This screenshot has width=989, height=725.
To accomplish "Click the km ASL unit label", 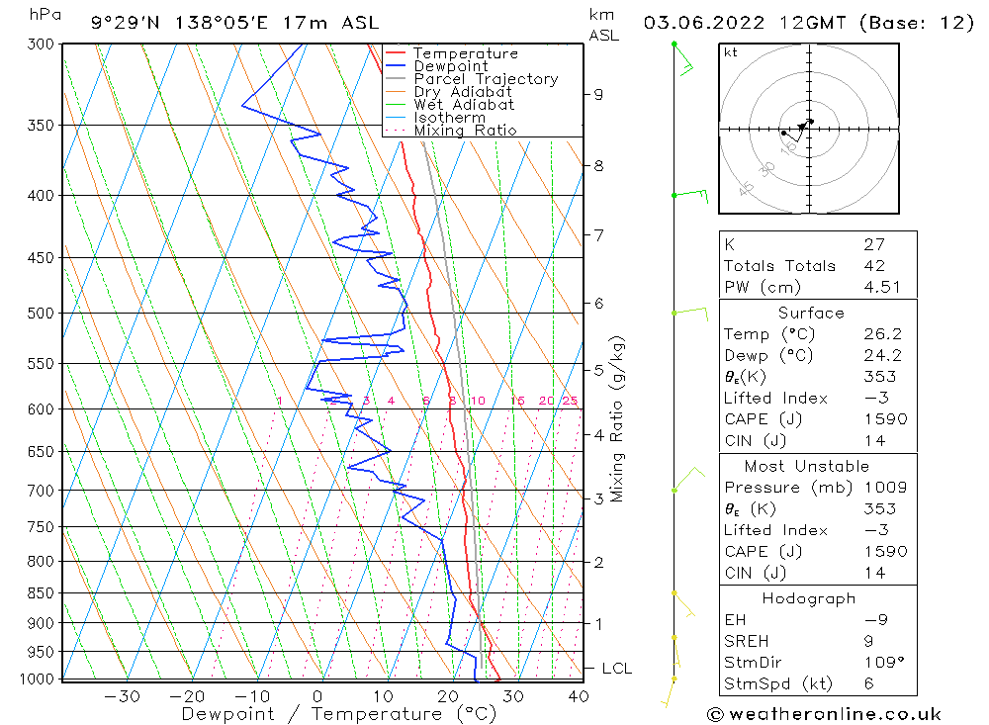I will pos(603,26).
